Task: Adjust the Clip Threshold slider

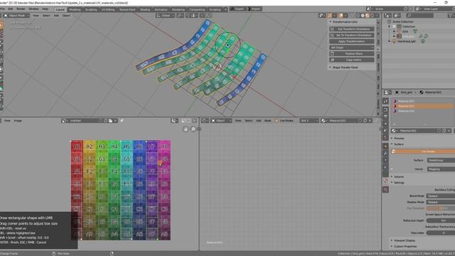Action: 441,208
